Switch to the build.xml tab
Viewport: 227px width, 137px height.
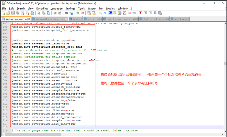coord(180,19)
